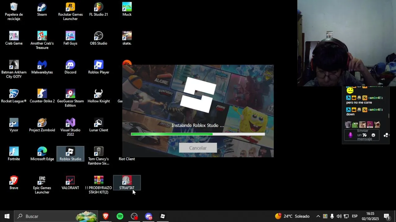Select the Crab Game shortcut
Screen dimensions: 396x222
[14, 38]
